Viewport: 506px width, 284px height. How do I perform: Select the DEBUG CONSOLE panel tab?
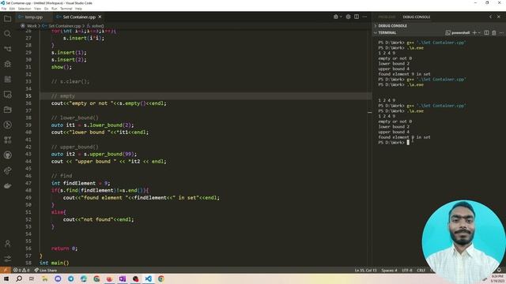coord(417,17)
